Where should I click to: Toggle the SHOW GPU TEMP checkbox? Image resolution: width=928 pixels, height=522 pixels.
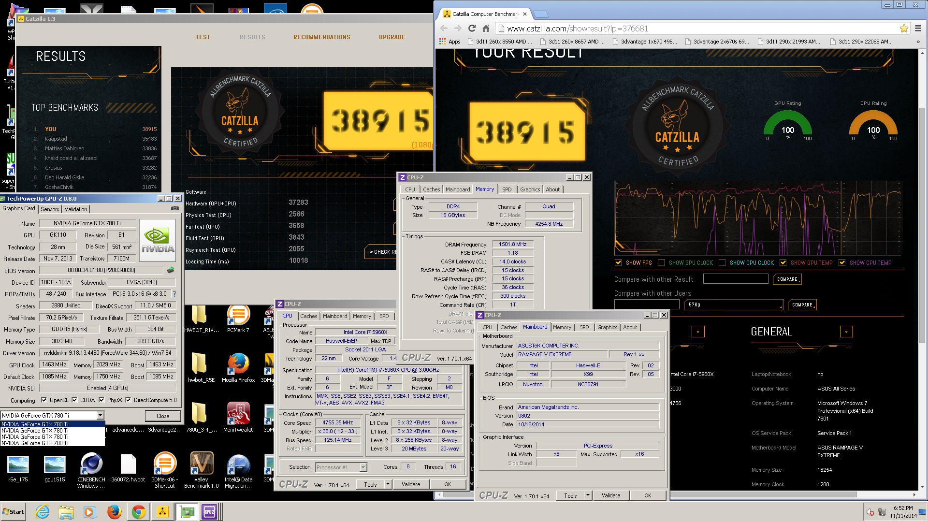[x=783, y=262]
